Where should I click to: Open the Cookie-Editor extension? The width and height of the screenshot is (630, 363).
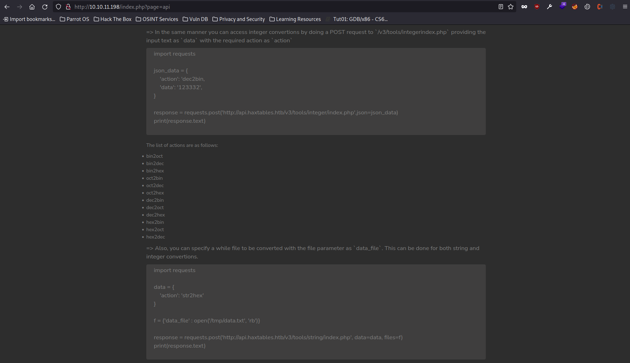point(587,7)
